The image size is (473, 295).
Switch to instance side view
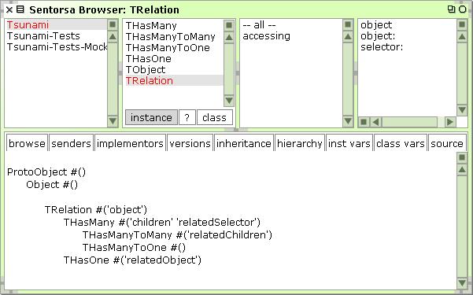151,117
